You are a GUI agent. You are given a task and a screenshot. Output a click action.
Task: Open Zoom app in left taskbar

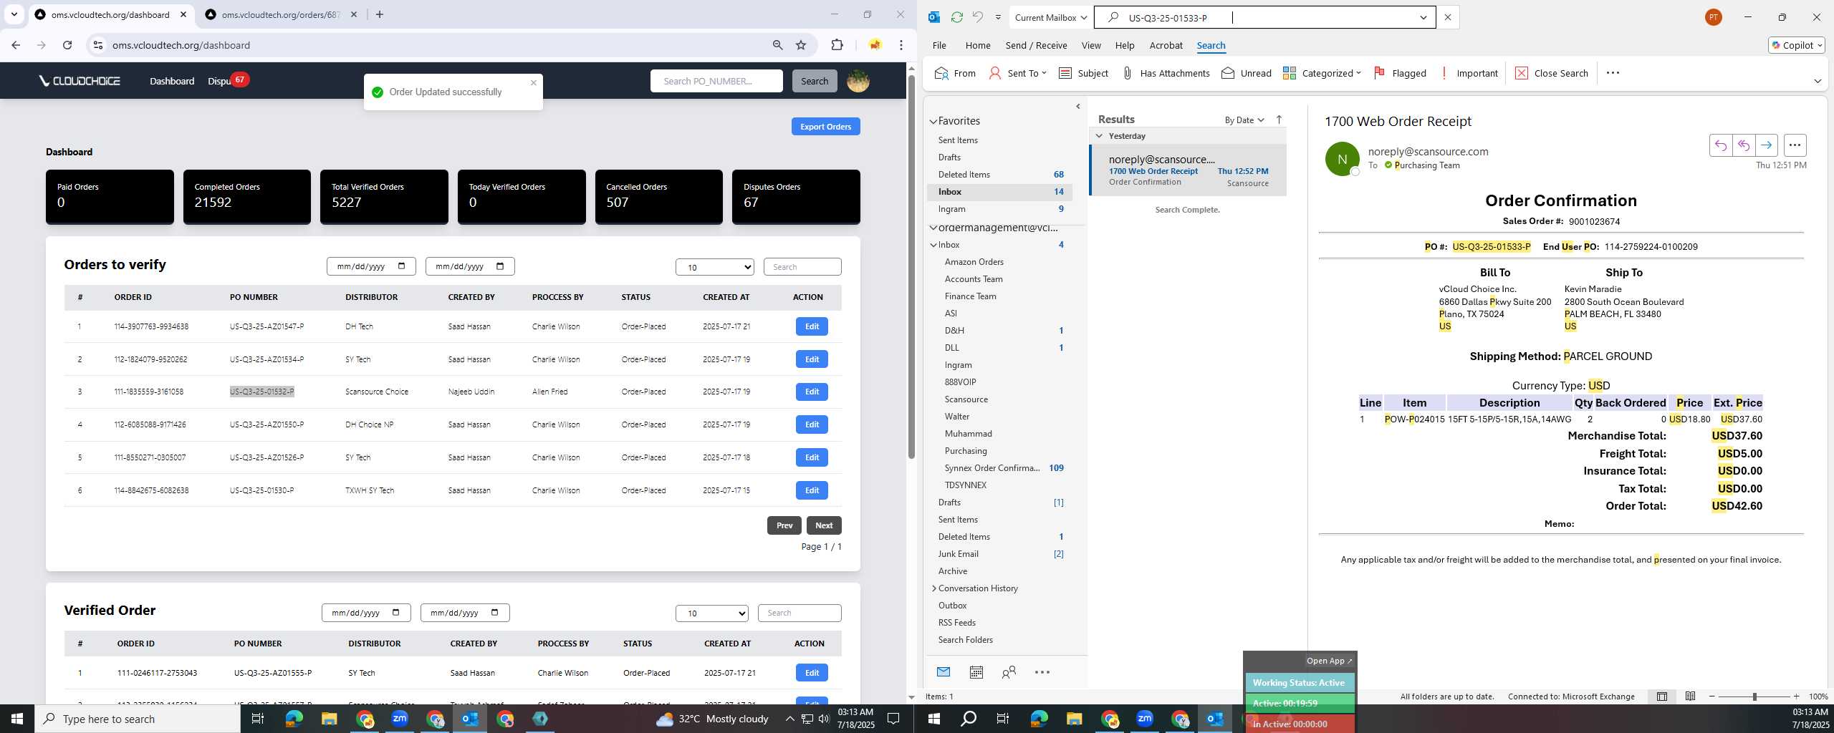click(399, 719)
